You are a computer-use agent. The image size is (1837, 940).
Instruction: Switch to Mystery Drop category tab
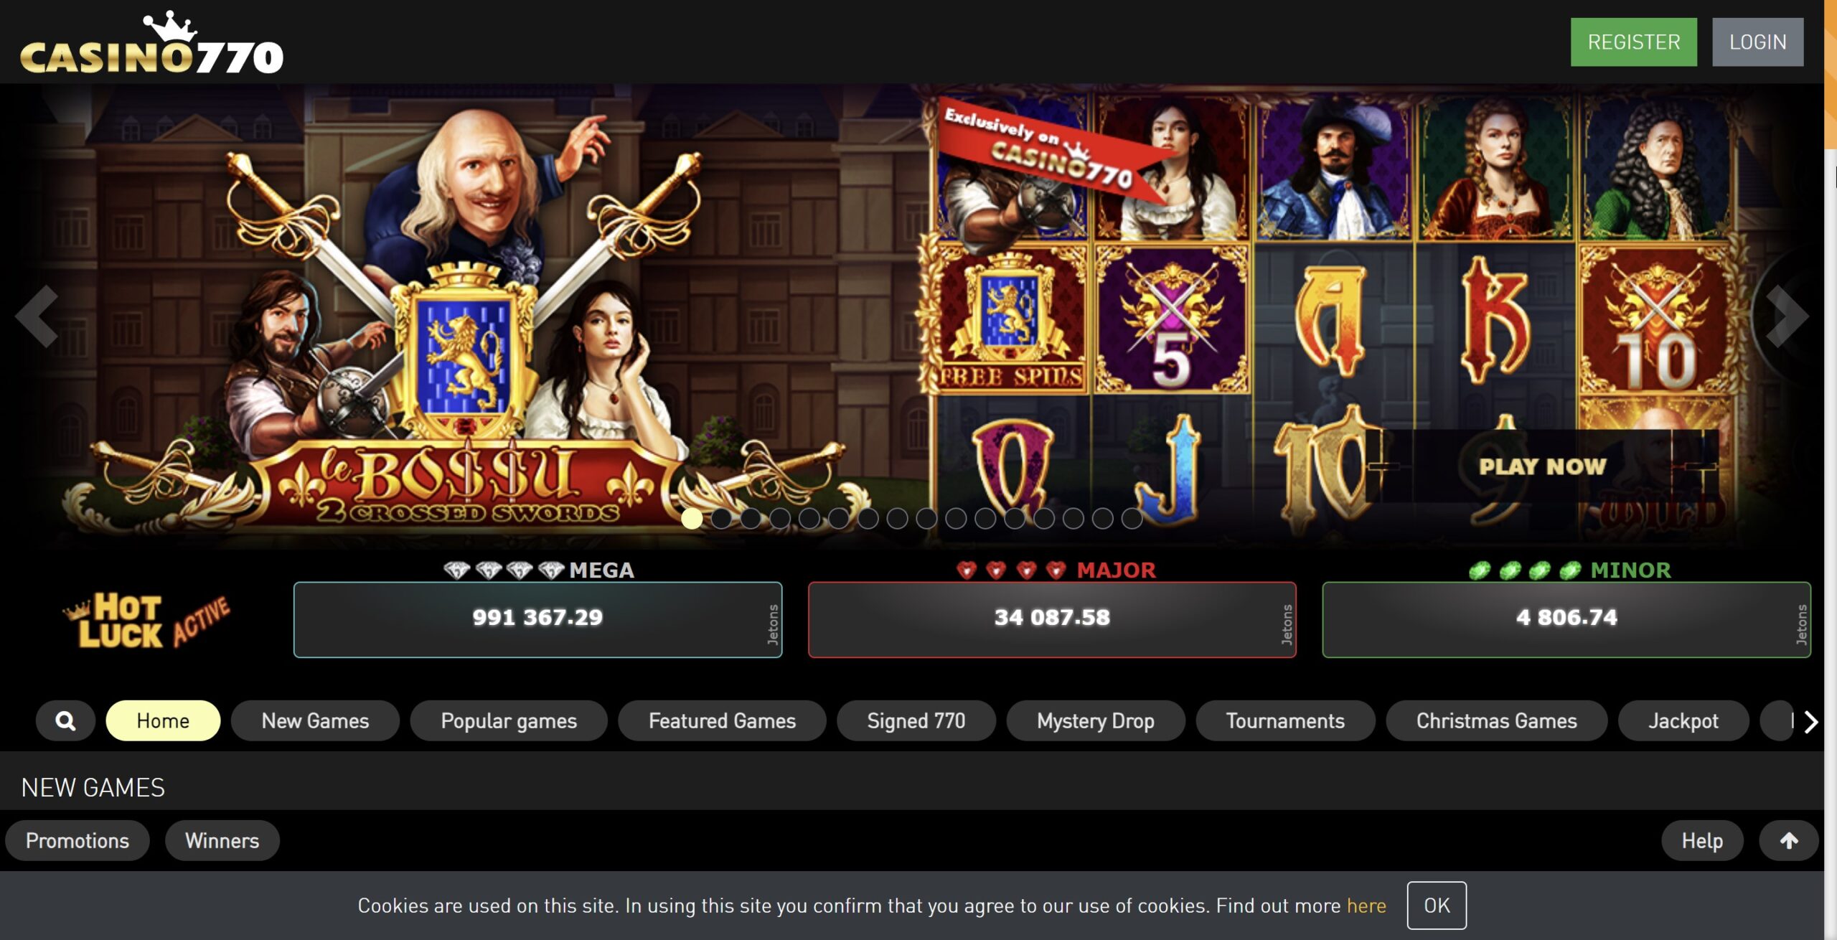click(x=1096, y=720)
